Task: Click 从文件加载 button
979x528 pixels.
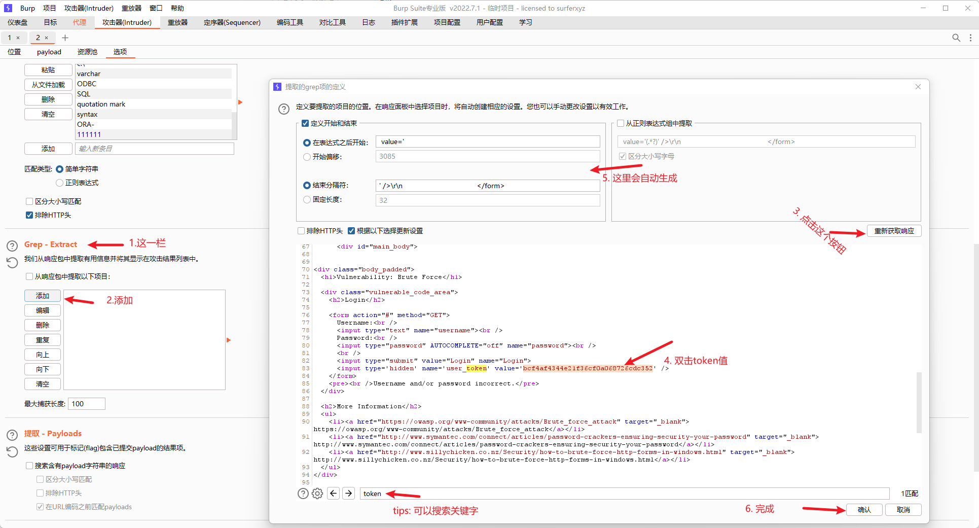Action: click(x=48, y=85)
